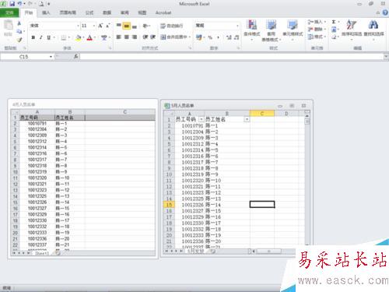Activate the Format Painter brush
The width and height of the screenshot is (389, 292).
pos(19,40)
